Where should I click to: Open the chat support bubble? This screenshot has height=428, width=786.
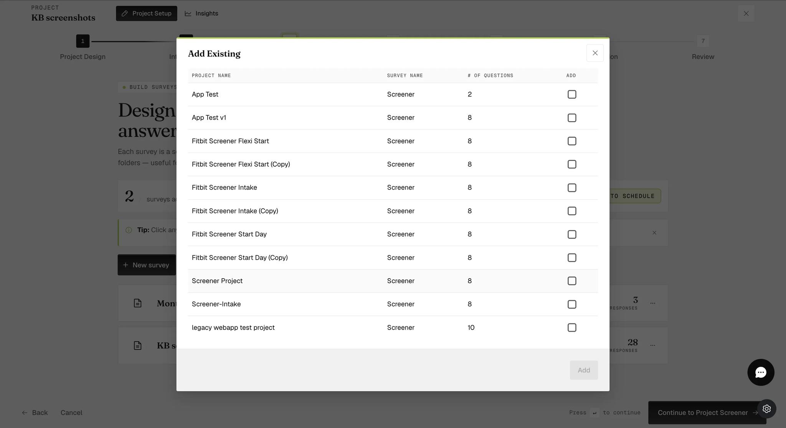[x=761, y=372]
